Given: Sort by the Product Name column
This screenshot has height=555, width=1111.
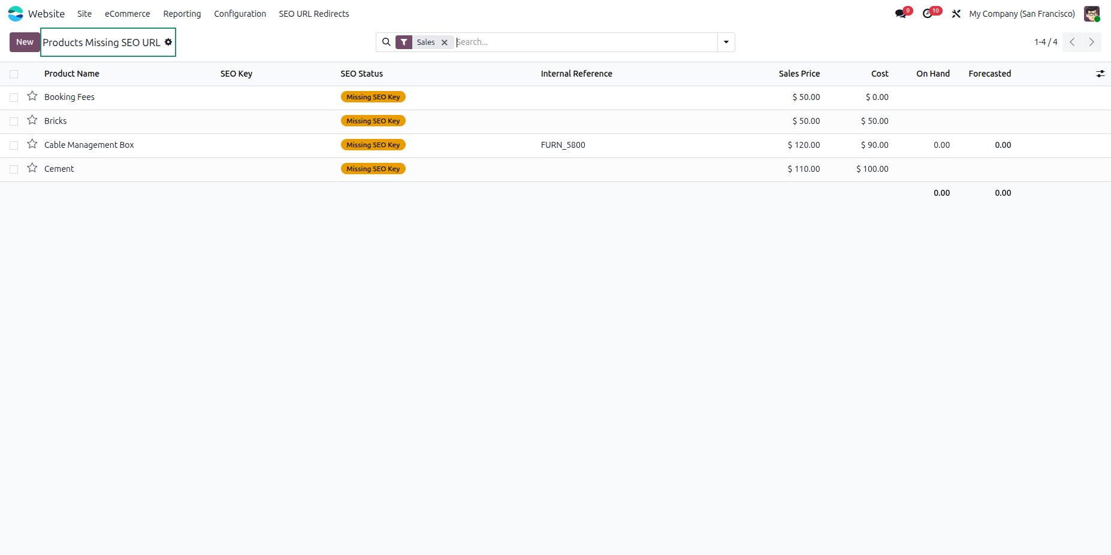Looking at the screenshot, I should pyautogui.click(x=72, y=74).
